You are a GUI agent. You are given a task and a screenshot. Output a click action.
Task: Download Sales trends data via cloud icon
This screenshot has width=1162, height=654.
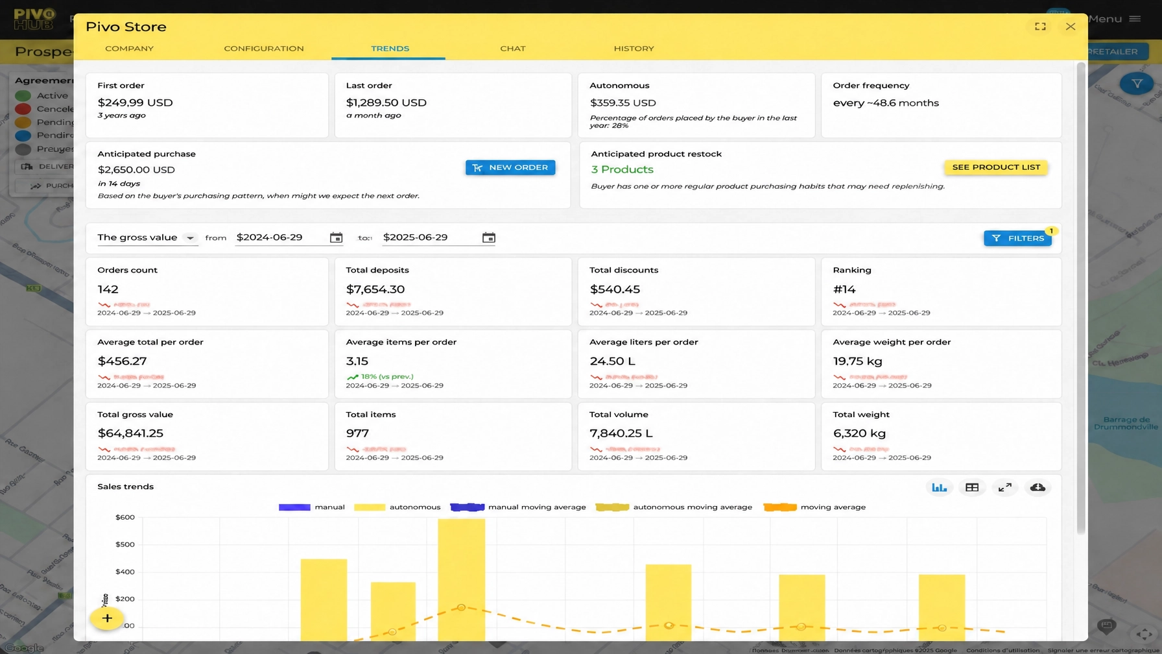click(x=1037, y=487)
